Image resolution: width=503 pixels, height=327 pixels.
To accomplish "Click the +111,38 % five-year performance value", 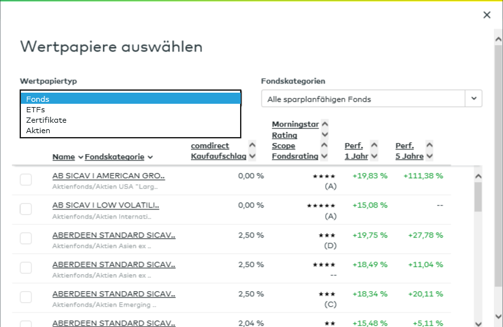I will [423, 176].
